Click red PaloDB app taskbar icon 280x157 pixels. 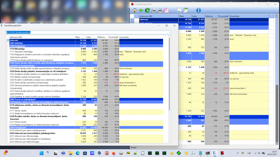[222, 153]
